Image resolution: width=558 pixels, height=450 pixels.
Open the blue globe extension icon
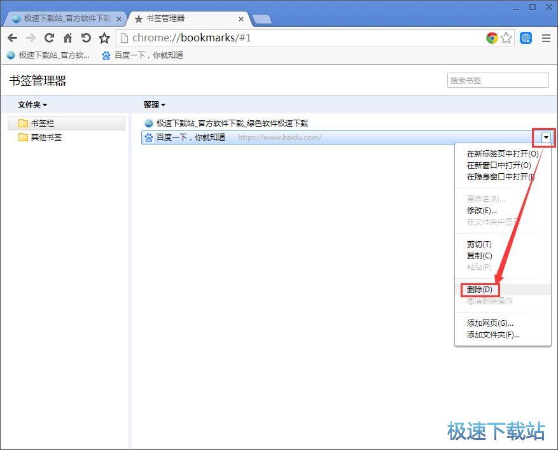click(x=526, y=38)
